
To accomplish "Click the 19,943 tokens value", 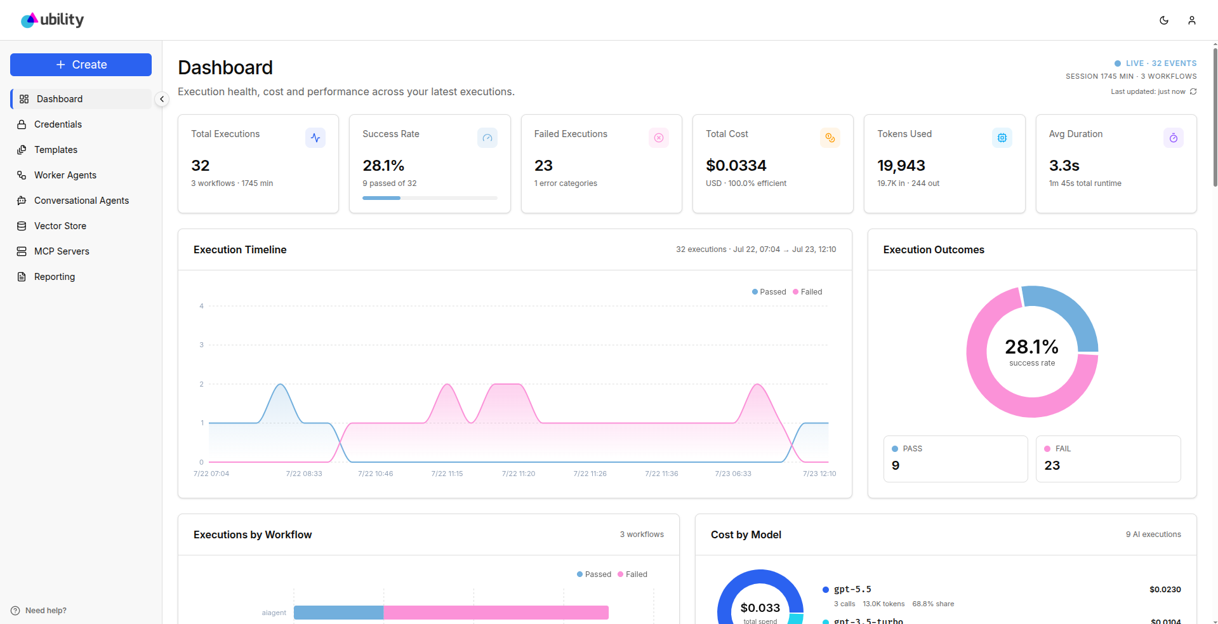I will coord(901,166).
